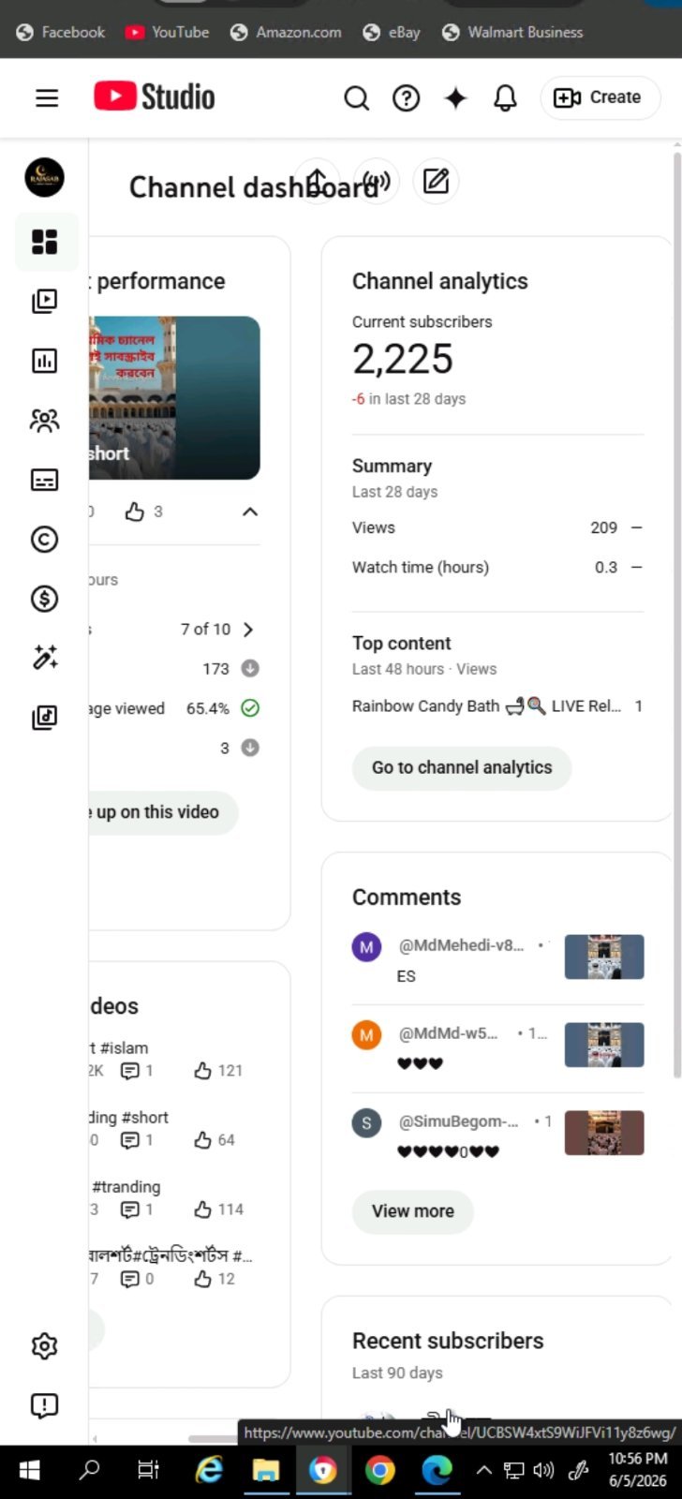Open Microsoft Edge from the taskbar
The height and width of the screenshot is (1499, 682).
point(437,1471)
